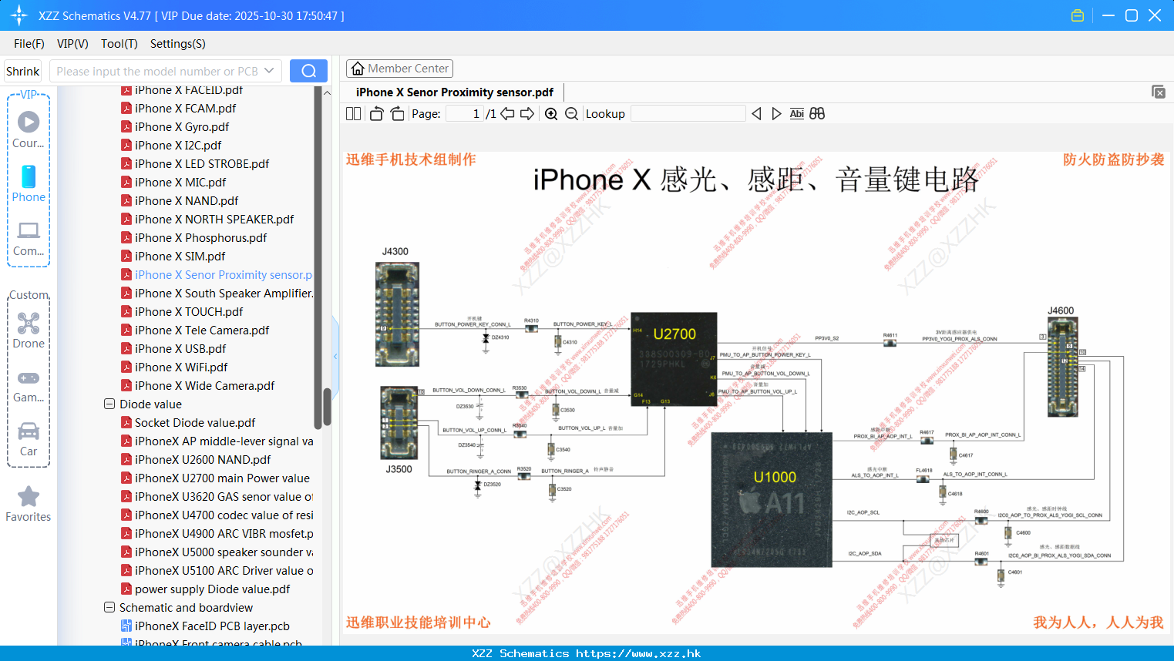Open Tool(T) menu
The width and height of the screenshot is (1174, 661).
119,44
